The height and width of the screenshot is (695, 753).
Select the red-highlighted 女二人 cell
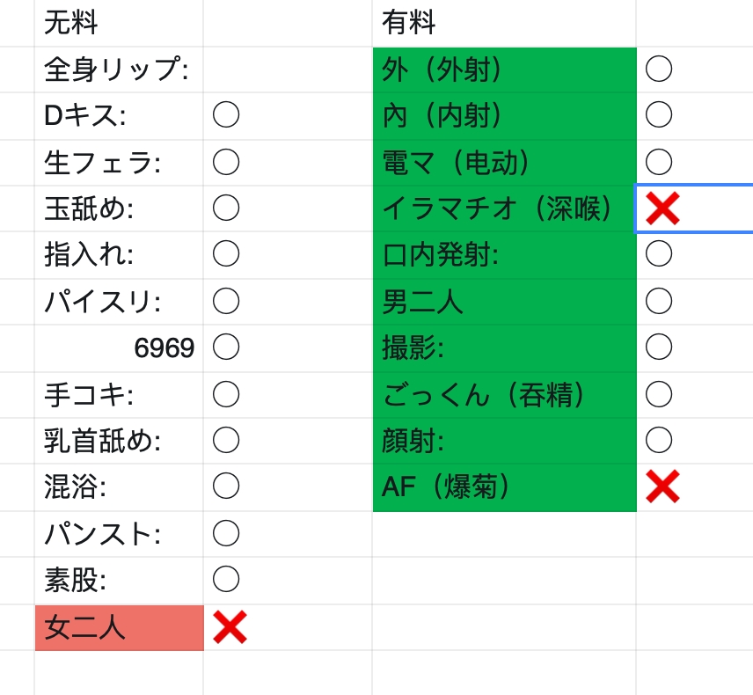119,628
